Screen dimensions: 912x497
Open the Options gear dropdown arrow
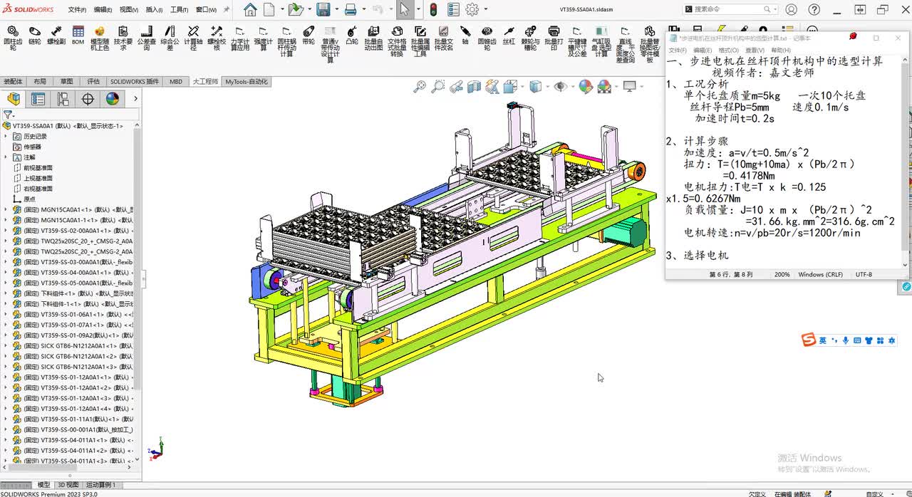(x=485, y=10)
